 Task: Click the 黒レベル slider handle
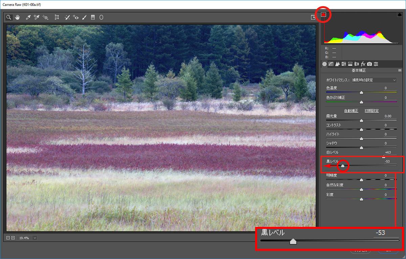click(x=343, y=166)
